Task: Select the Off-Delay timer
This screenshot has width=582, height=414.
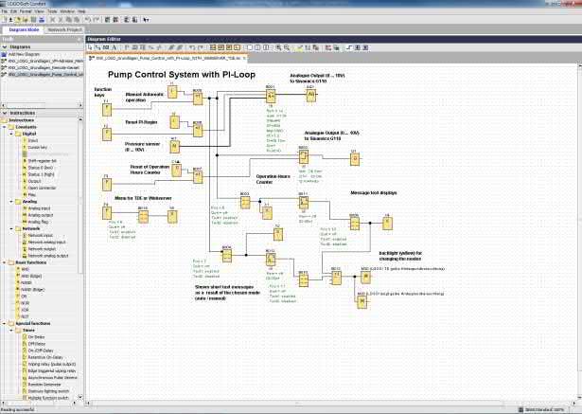Action: [x=36, y=344]
